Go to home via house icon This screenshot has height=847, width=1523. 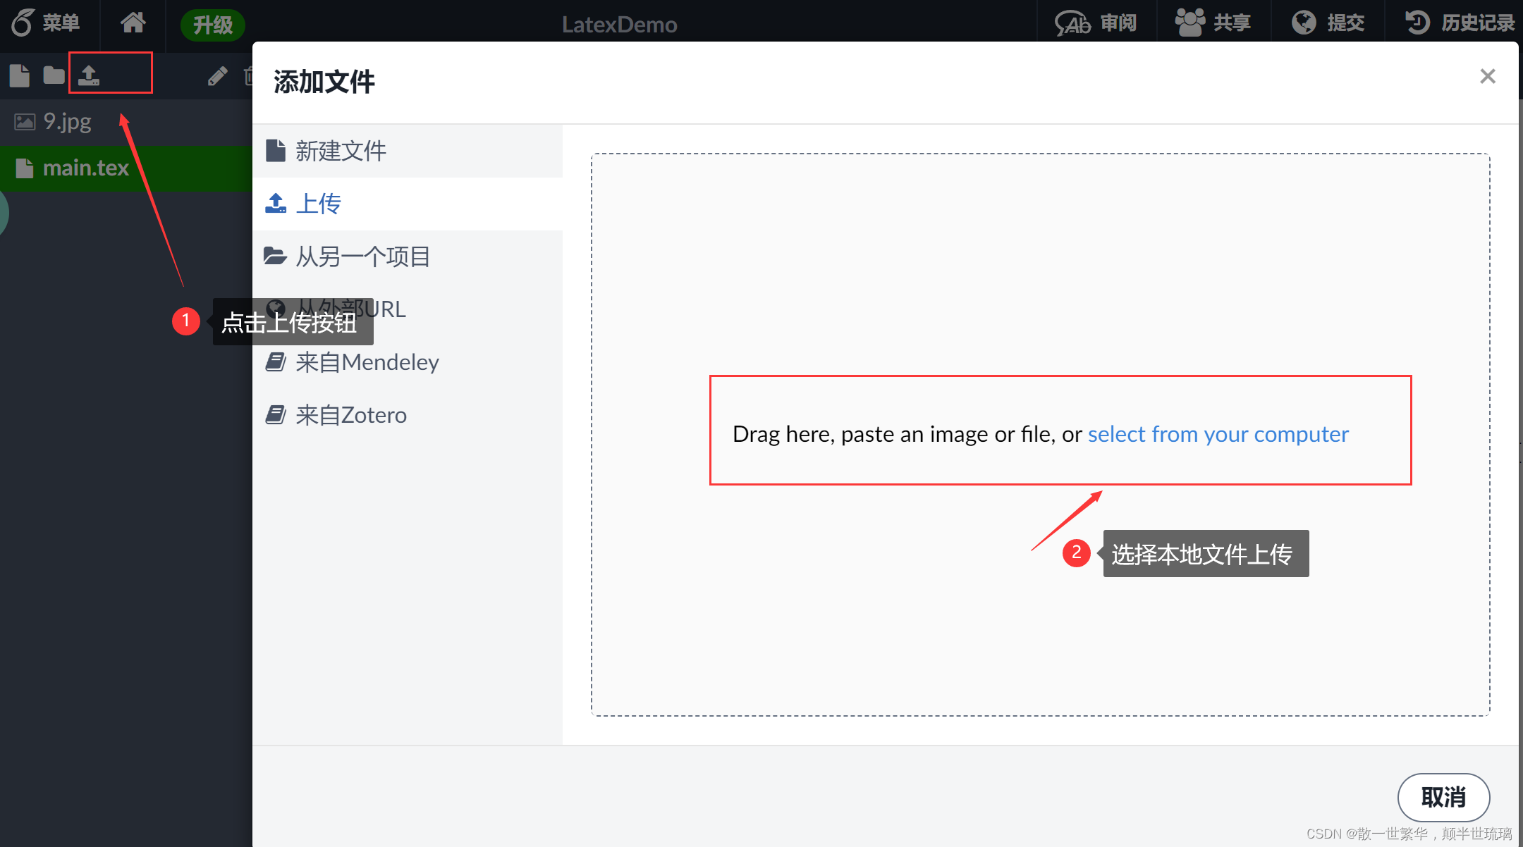[x=133, y=23]
